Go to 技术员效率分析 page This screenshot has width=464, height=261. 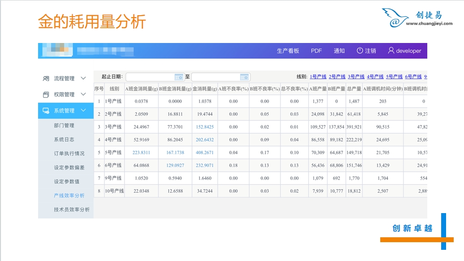click(x=72, y=210)
